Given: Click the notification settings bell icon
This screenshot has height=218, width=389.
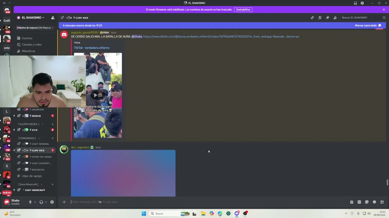Looking at the screenshot, I should [320, 18].
